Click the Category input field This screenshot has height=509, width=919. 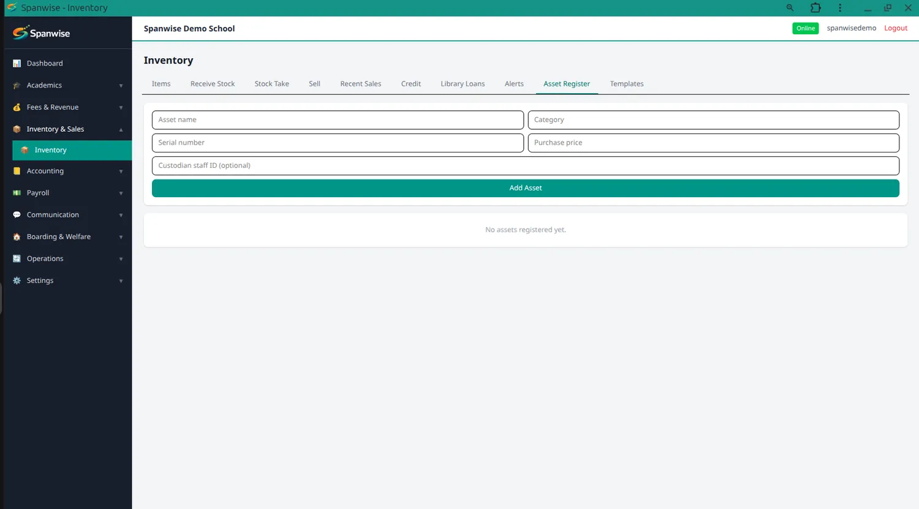click(x=714, y=120)
